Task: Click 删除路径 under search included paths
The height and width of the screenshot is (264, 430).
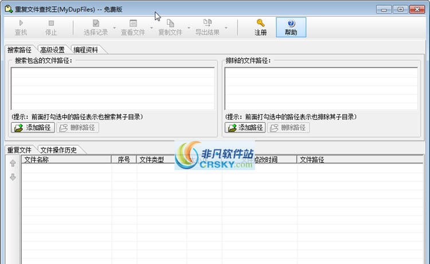Action: 77,127
